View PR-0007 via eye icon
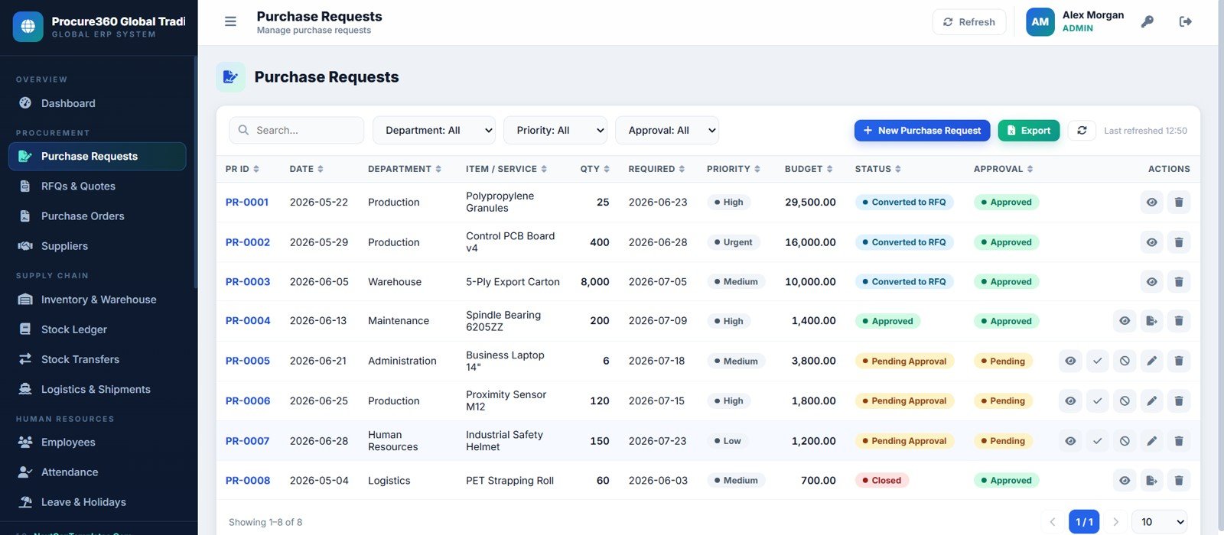1224x535 pixels. click(x=1070, y=441)
